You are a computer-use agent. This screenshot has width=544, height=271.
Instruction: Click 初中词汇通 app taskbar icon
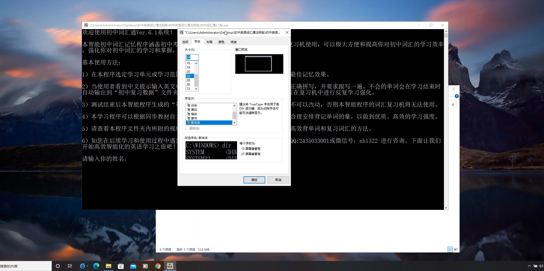[x=170, y=266]
